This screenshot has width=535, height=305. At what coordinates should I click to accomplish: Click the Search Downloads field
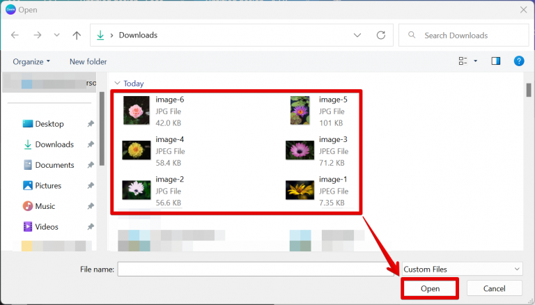[464, 35]
